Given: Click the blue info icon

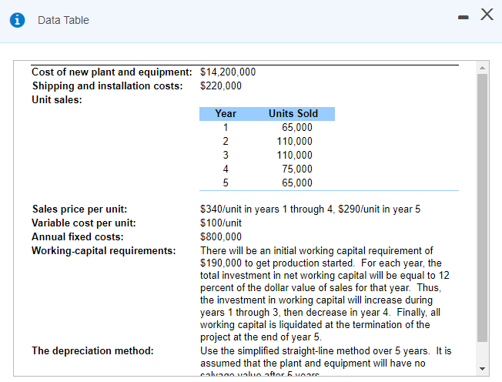Looking at the screenshot, I should [17, 20].
